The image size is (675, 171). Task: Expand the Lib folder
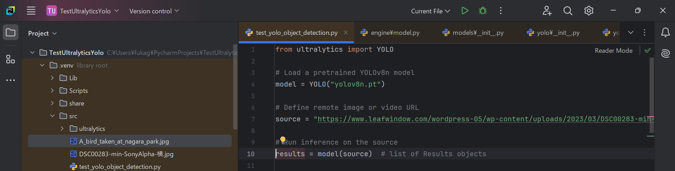pos(52,78)
